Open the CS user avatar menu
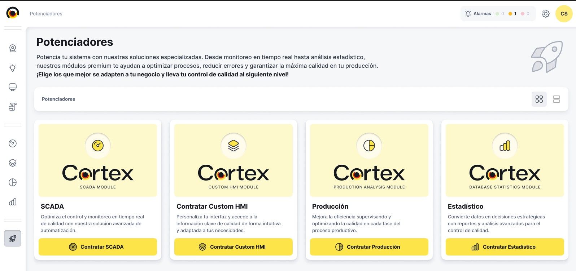This screenshot has height=271, width=576. 564,14
